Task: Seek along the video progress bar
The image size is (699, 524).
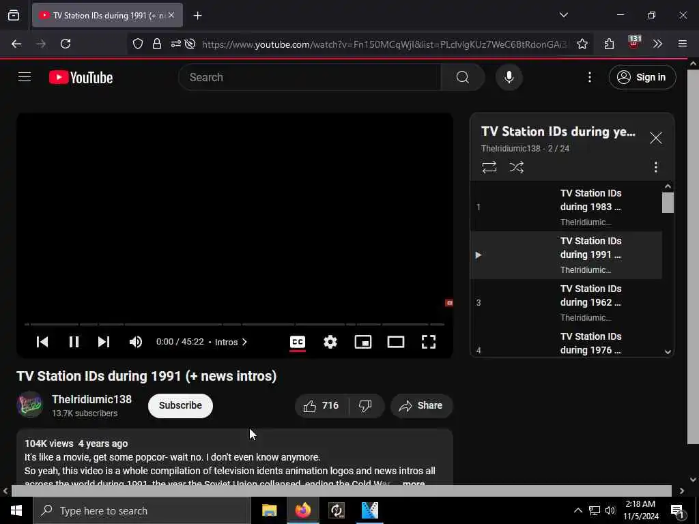Action: [235, 324]
